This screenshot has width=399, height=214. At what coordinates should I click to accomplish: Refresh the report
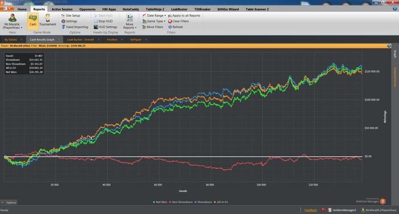[x=176, y=27]
